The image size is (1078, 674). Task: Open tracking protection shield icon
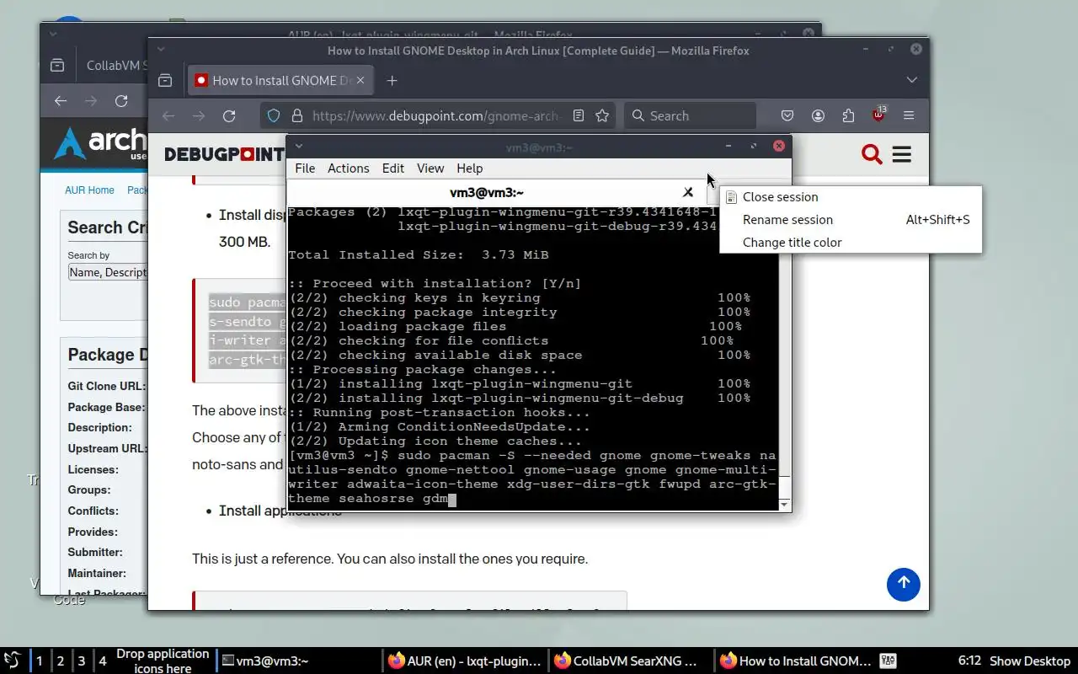pos(274,115)
